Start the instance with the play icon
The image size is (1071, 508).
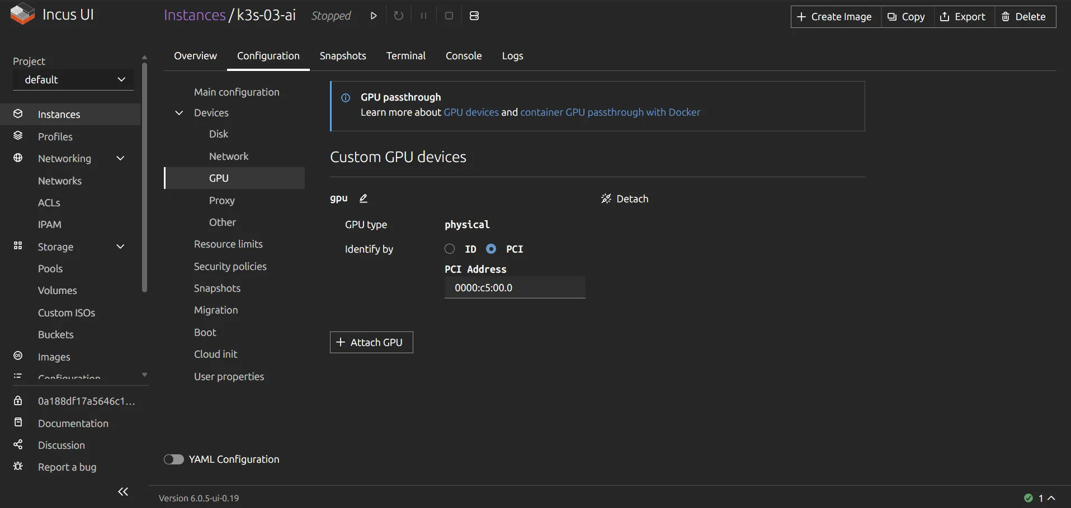tap(374, 16)
